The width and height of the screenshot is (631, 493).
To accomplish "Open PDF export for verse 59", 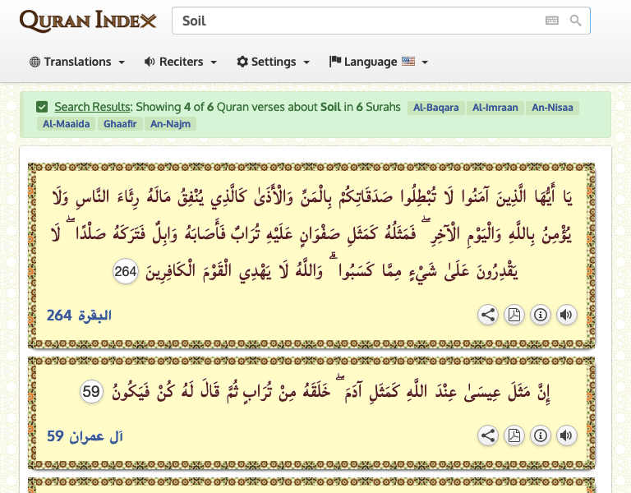I will tap(514, 435).
